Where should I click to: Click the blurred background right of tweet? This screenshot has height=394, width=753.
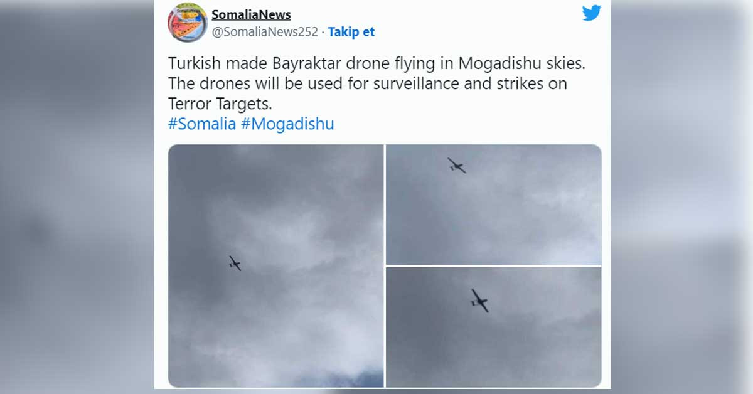click(682, 197)
